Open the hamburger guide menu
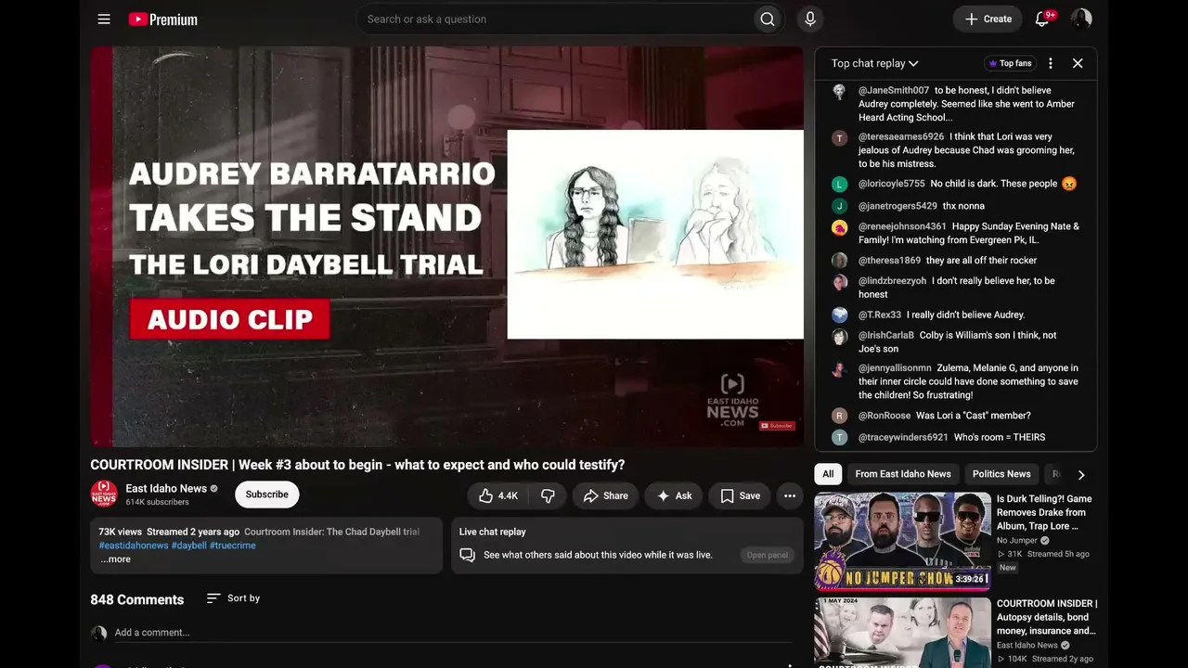The image size is (1188, 668). coord(104,19)
